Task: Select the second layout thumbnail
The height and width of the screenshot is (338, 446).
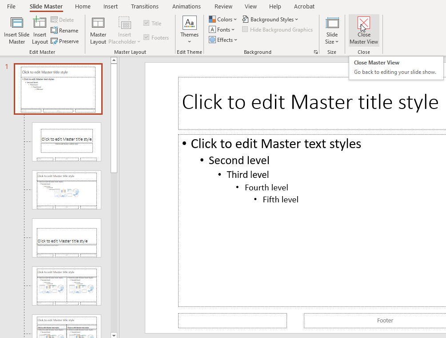Action: point(67,190)
